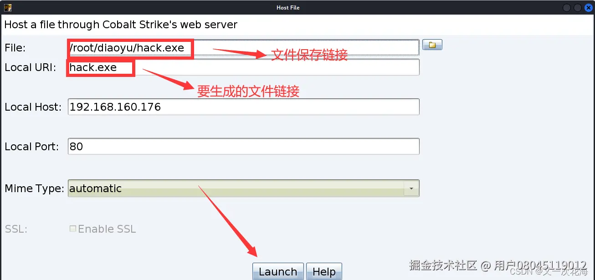
Task: Click the "File:" label
Action: pyautogui.click(x=15, y=48)
